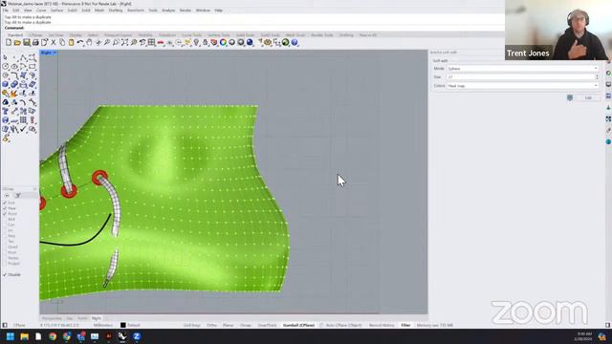
Task: Click the CPlane coordinate selector in status bar
Action: (19, 325)
